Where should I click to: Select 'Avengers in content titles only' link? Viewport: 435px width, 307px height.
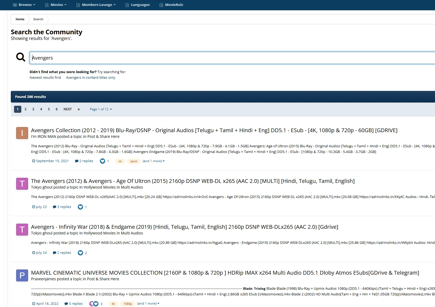click(90, 78)
